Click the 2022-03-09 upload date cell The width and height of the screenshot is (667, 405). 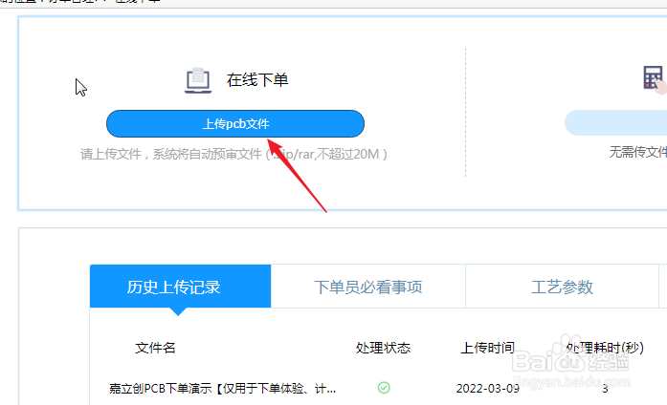487,388
